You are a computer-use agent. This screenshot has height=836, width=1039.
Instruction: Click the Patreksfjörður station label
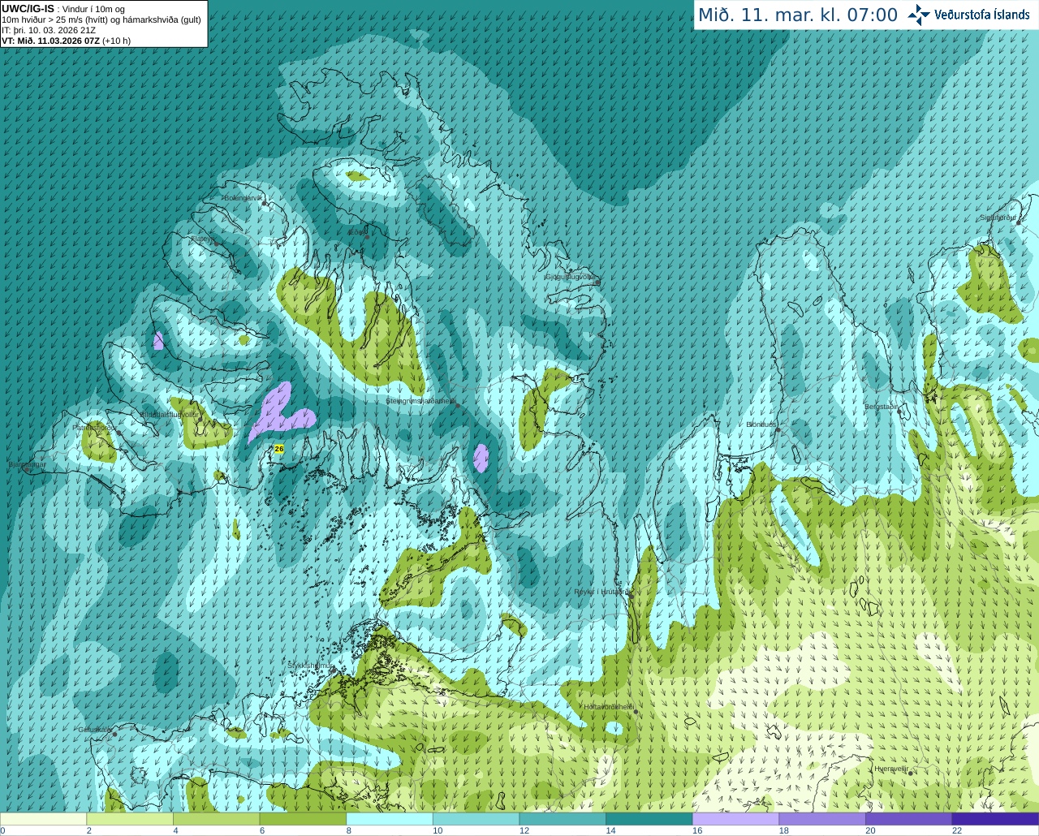pos(95,427)
